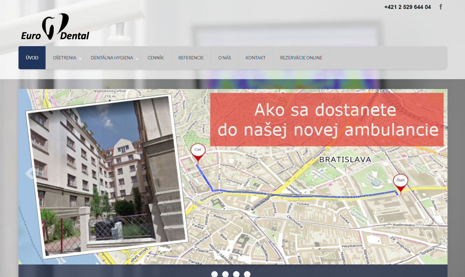The width and height of the screenshot is (465, 277).
Task: Click the Cieľ destination map pin
Action: 198,153
